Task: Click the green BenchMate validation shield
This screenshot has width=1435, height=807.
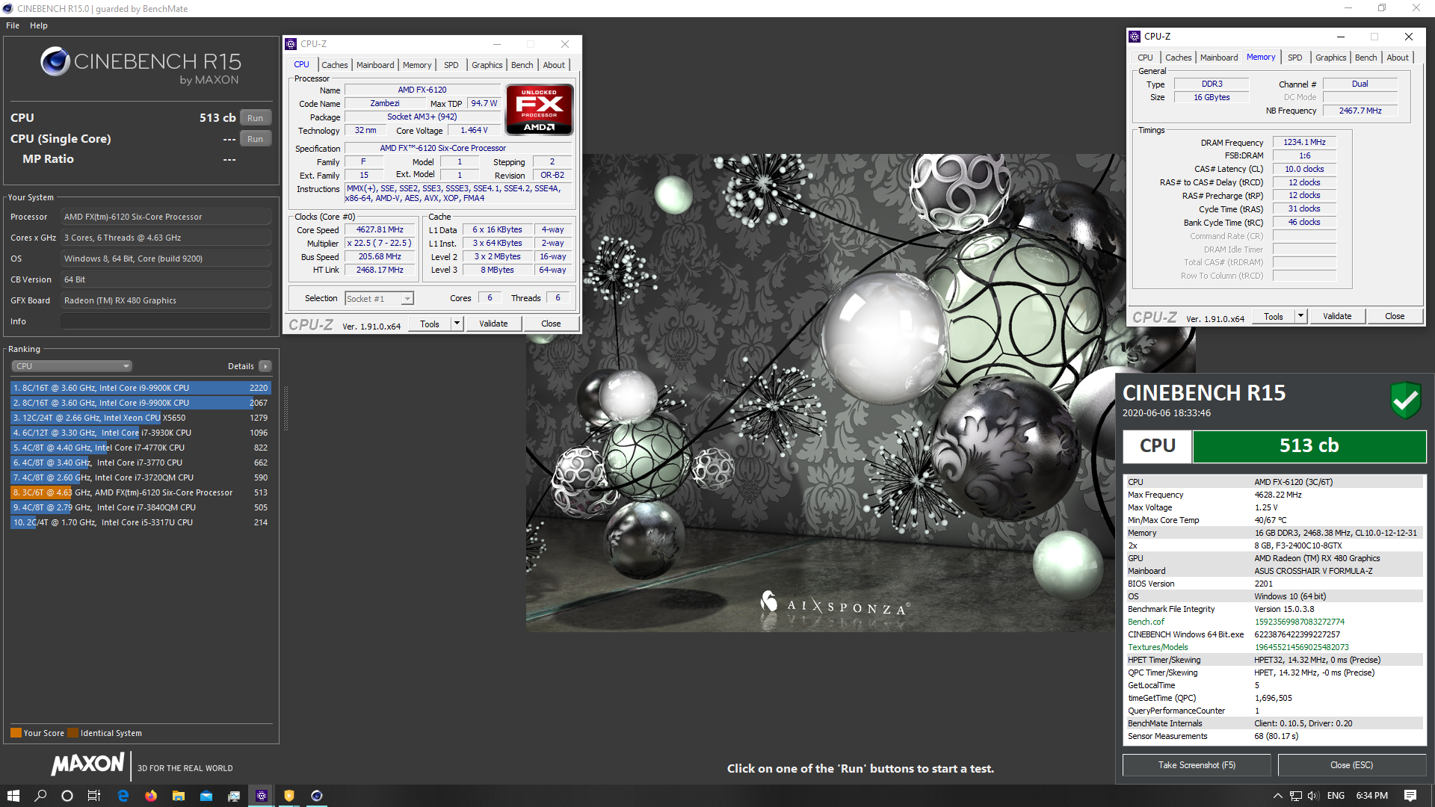Action: [x=1405, y=401]
